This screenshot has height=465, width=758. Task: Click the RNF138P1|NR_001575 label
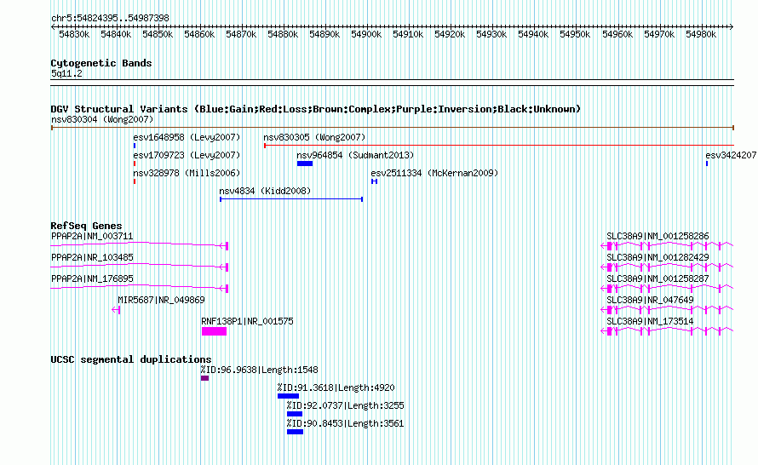tap(247, 321)
